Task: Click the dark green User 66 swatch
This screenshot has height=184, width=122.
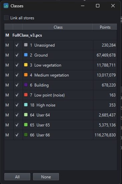Action: pos(26,134)
